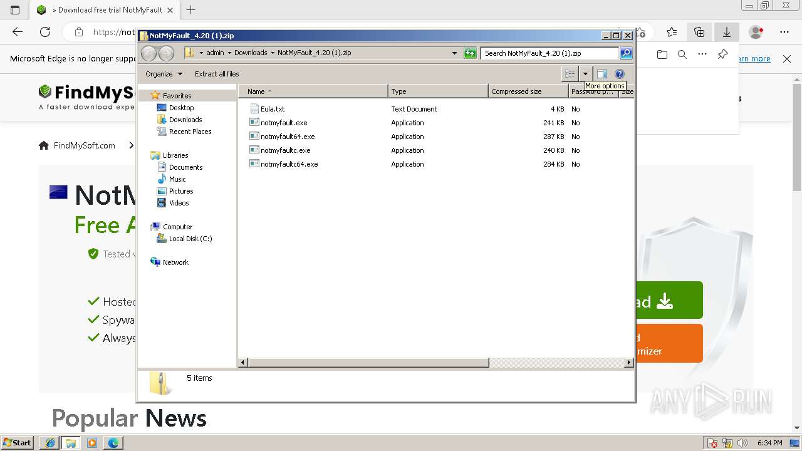Show the preview pane
Screen dimensions: 802x451
[601, 74]
